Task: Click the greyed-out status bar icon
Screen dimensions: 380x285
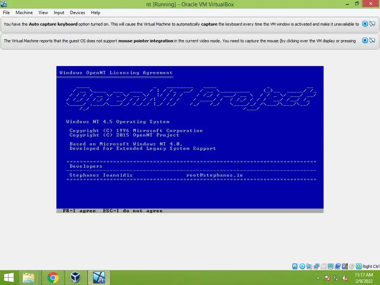Action: (x=324, y=266)
